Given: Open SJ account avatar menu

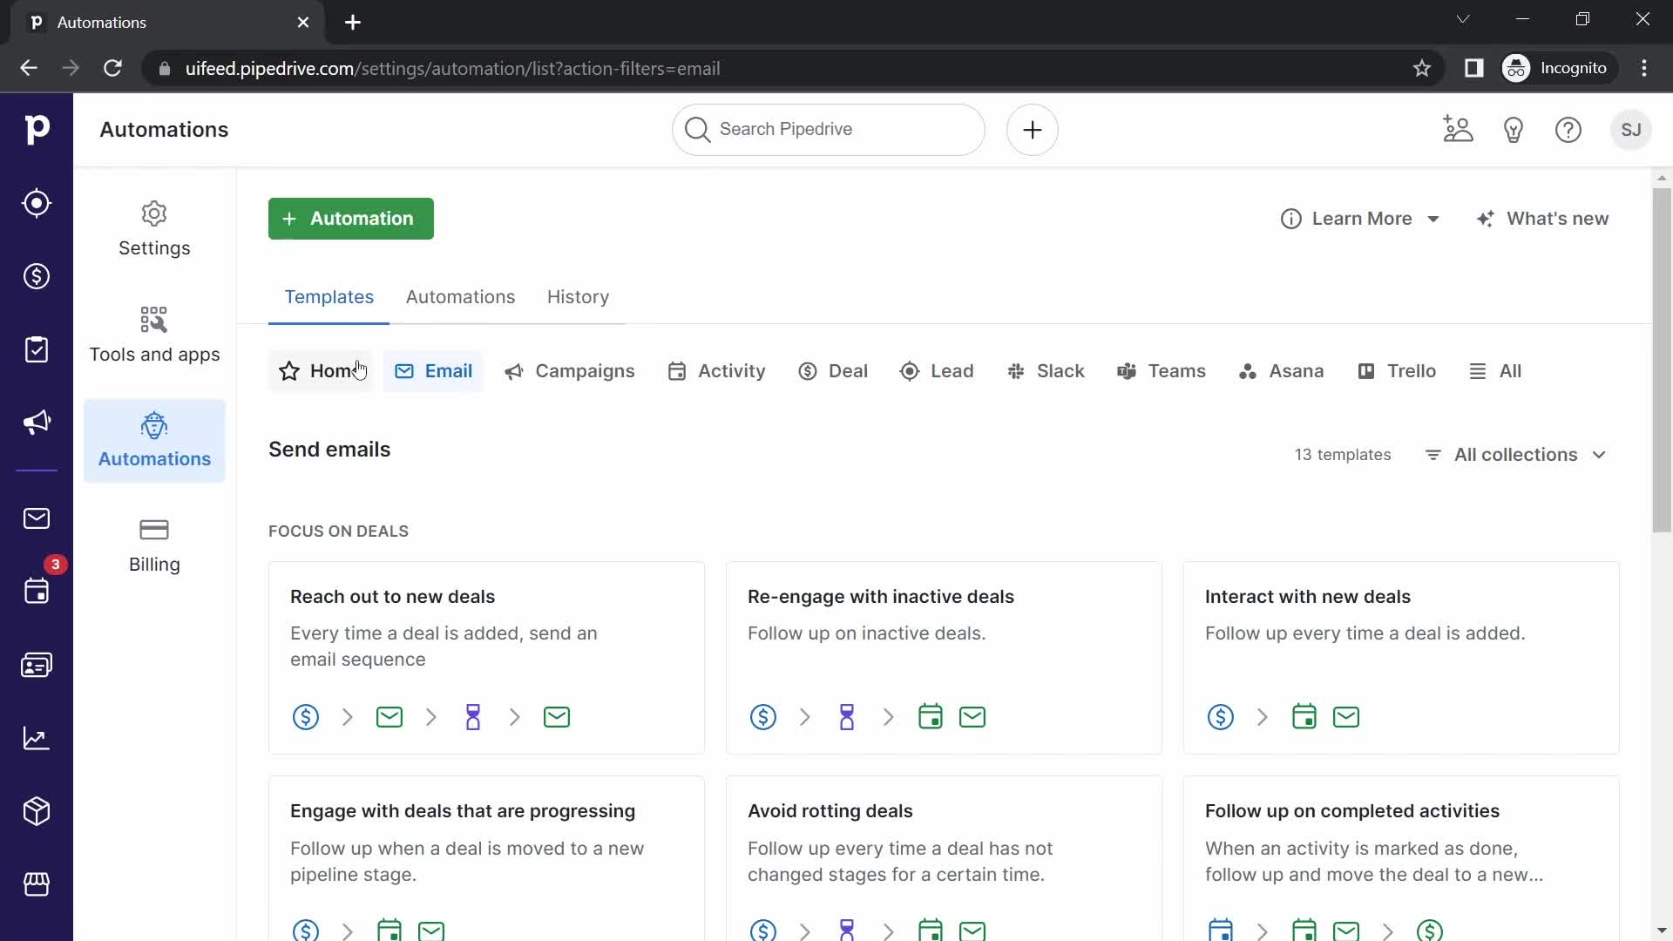Looking at the screenshot, I should [1631, 130].
